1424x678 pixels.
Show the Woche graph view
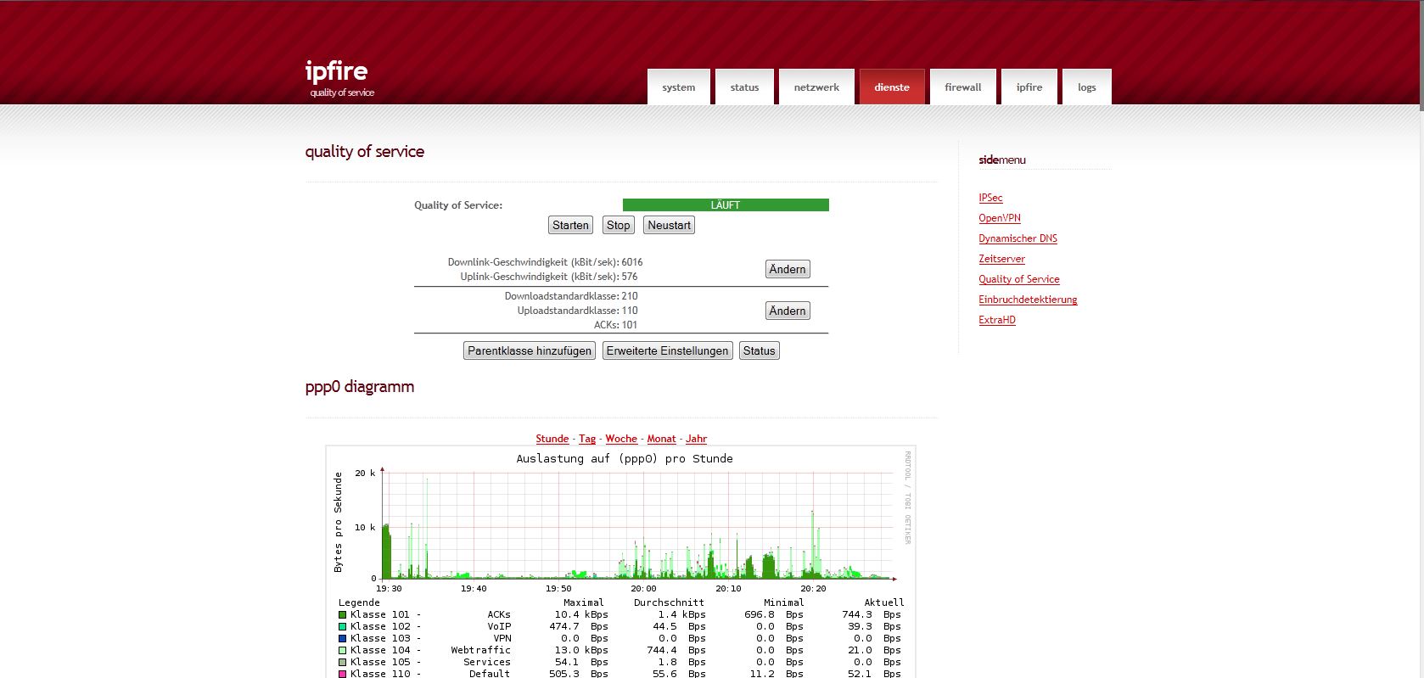tap(620, 439)
